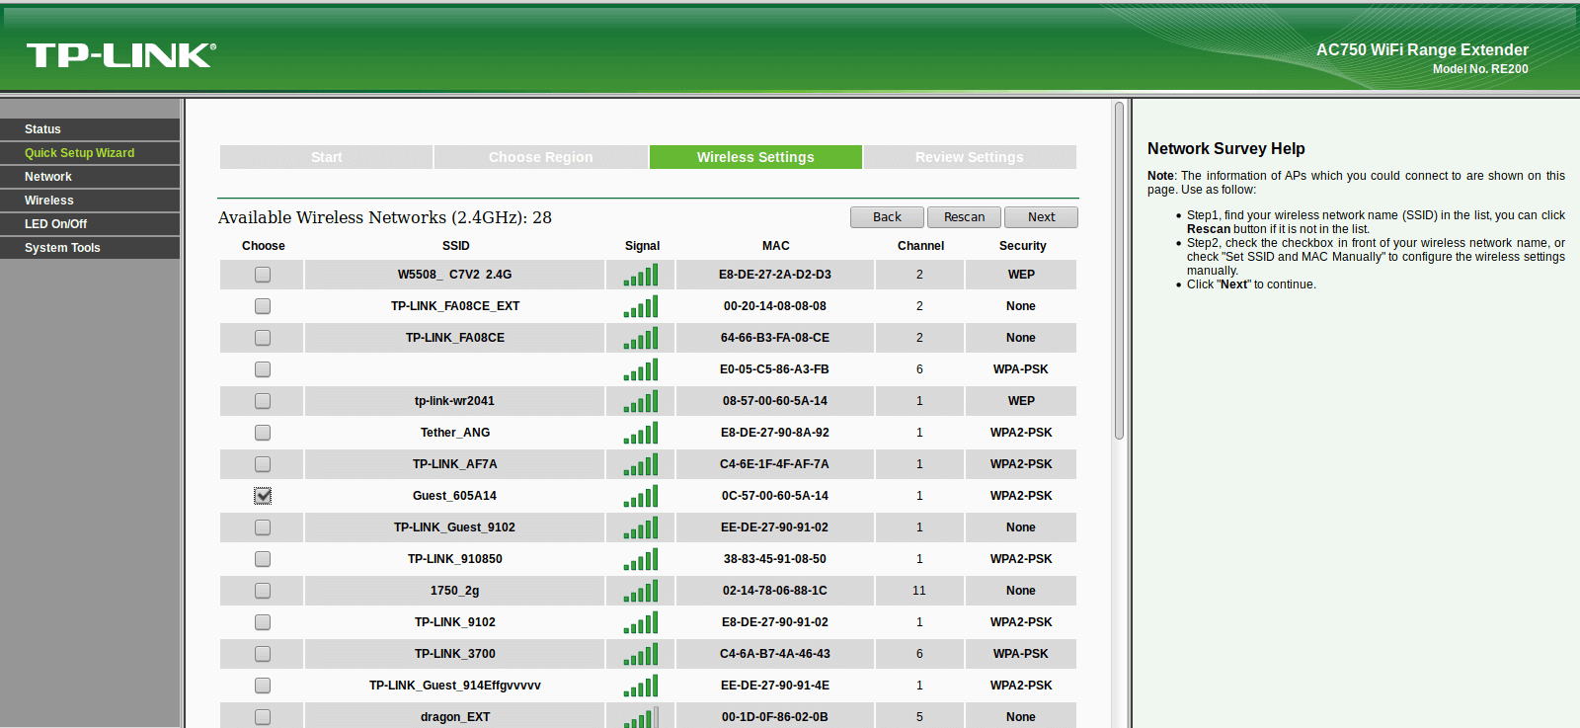Check the TP-LINK_910850 network box
Viewport: 1580px width, 728px height.
(263, 559)
